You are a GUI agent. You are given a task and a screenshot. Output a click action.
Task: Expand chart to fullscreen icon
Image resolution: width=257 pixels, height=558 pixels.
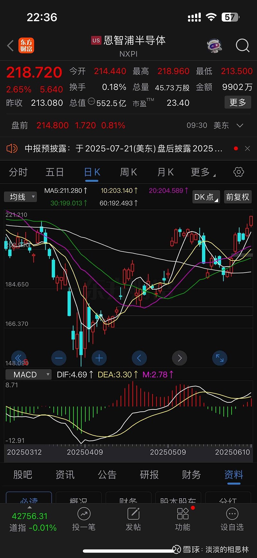pyautogui.click(x=220, y=358)
